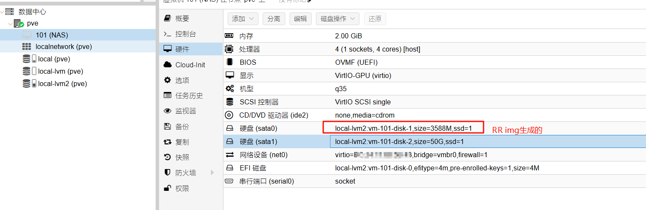Click the 101 (NAS) virtual machine icon
The height and width of the screenshot is (210, 646).
pos(27,35)
